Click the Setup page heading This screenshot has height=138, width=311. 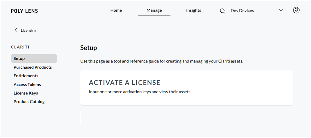(89, 48)
